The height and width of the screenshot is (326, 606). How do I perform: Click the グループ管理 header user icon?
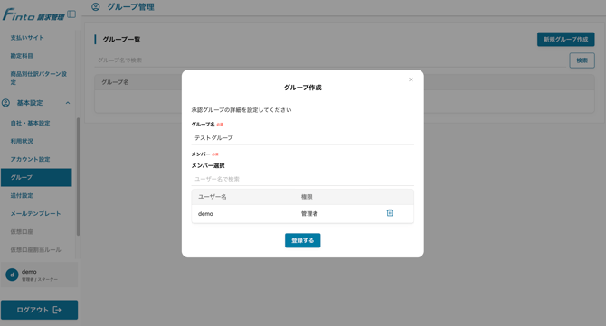tap(96, 6)
